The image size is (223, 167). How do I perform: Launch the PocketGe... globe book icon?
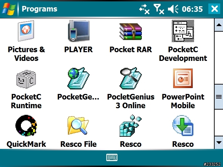[78, 78]
